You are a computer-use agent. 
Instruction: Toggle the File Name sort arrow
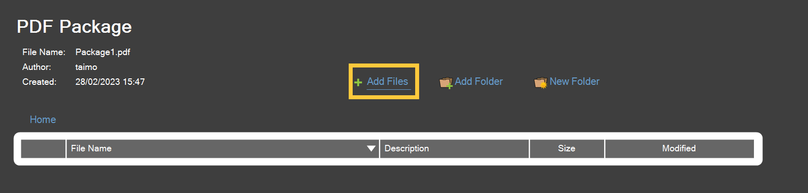(371, 148)
